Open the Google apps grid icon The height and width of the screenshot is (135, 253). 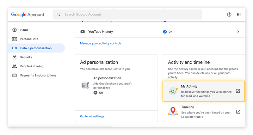click(239, 15)
